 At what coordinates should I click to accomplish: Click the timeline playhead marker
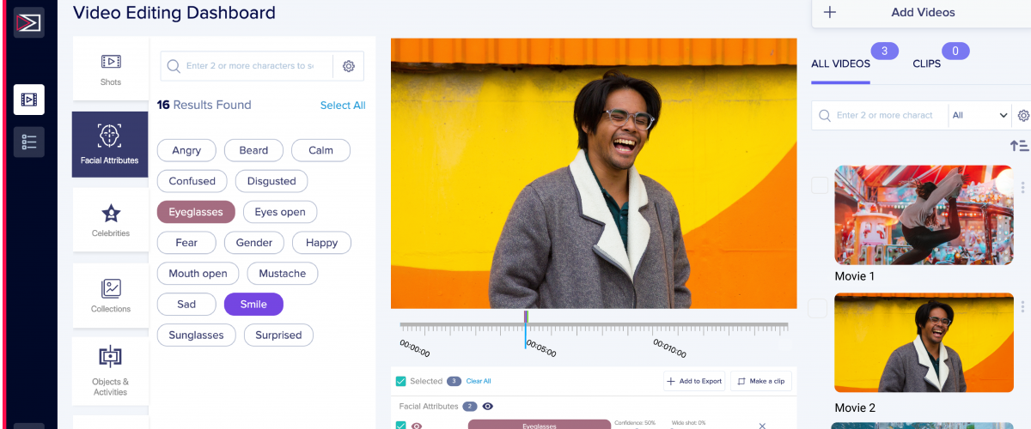click(526, 329)
